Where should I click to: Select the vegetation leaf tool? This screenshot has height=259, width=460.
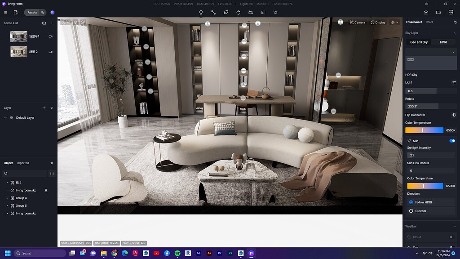tap(226, 13)
